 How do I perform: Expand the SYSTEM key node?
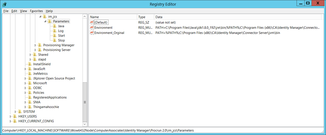click(x=16, y=112)
